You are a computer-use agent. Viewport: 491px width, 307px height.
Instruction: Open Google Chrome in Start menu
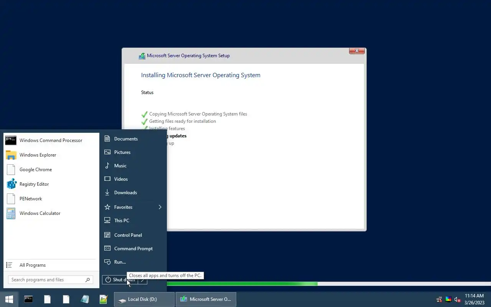click(x=51, y=170)
